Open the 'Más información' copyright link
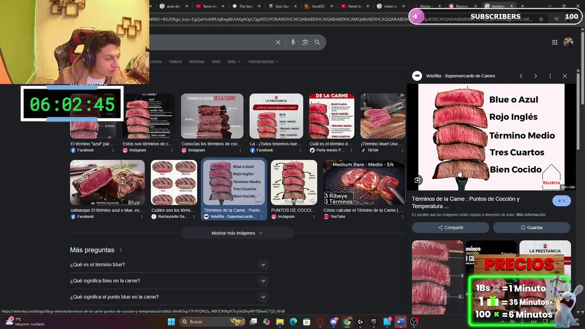585x329 pixels. pyautogui.click(x=531, y=215)
